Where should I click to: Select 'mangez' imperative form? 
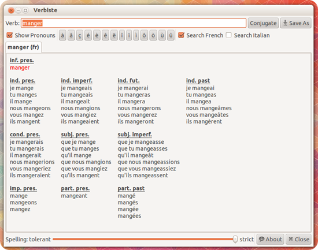pos(20,209)
